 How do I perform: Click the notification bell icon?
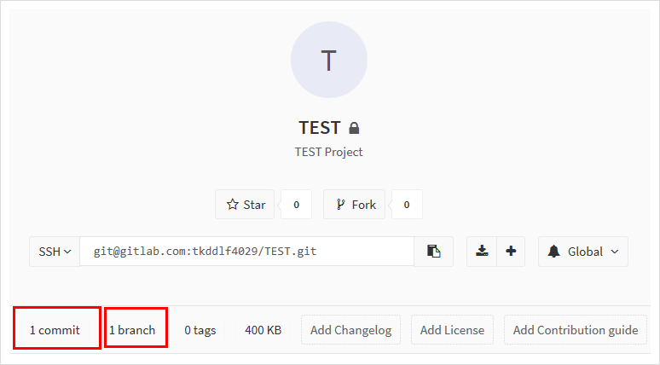pos(553,252)
